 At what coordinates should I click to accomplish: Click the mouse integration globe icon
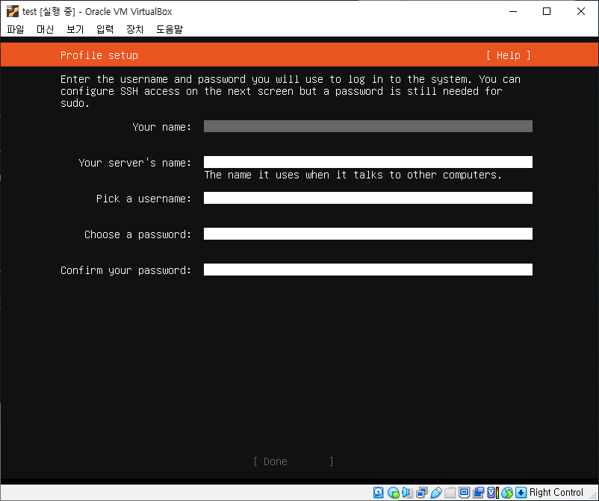coord(507,493)
